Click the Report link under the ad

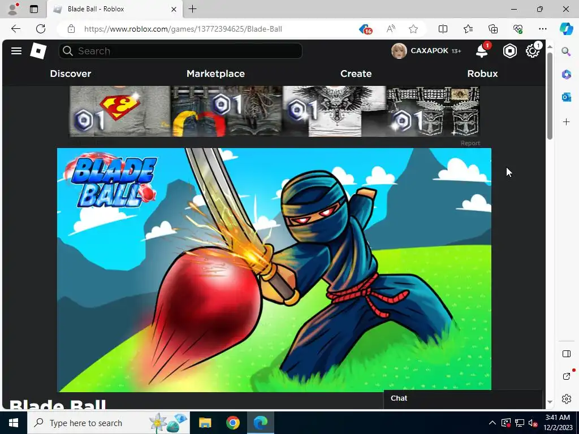click(x=470, y=143)
